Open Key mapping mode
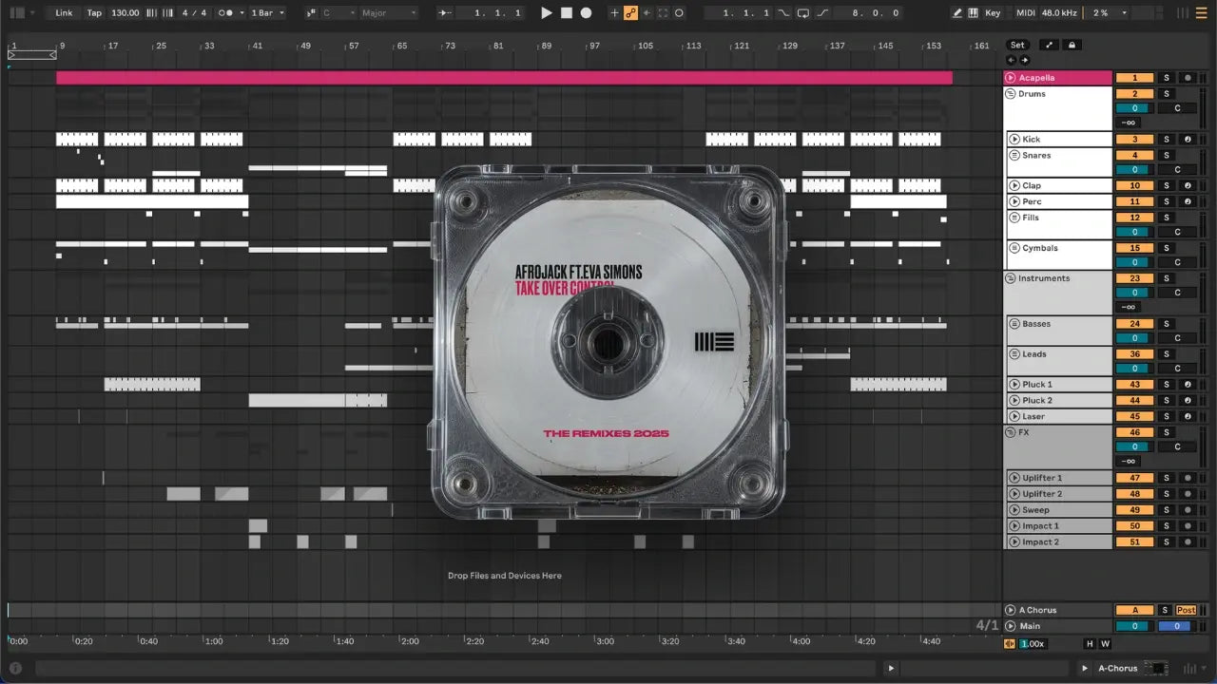Screen dimensions: 1217x684 (x=993, y=13)
